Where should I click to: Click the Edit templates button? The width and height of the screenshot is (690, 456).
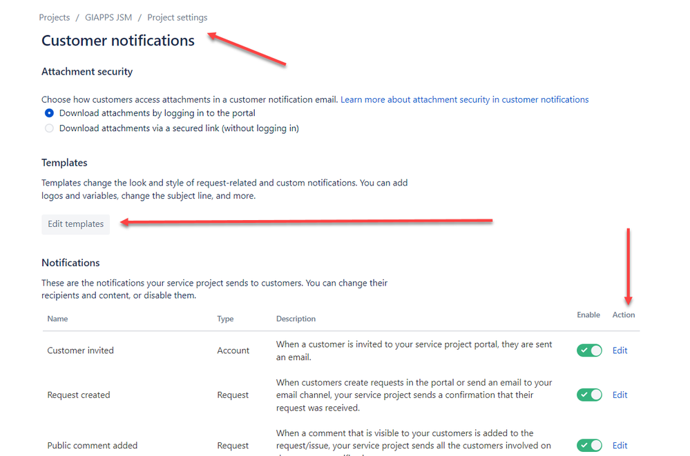coord(76,224)
